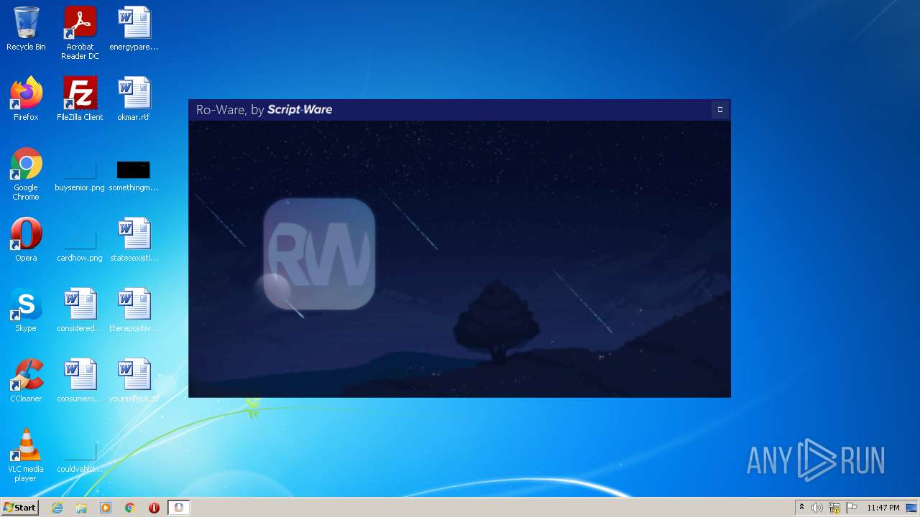Launch Google Chrome desktop shortcut
920x517 pixels.
pos(26,174)
